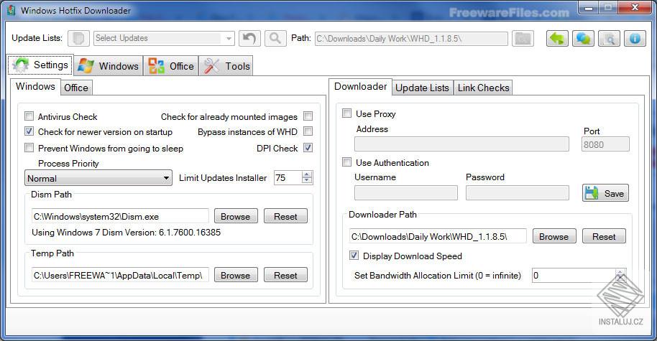Click the Downloader Path text field

438,236
